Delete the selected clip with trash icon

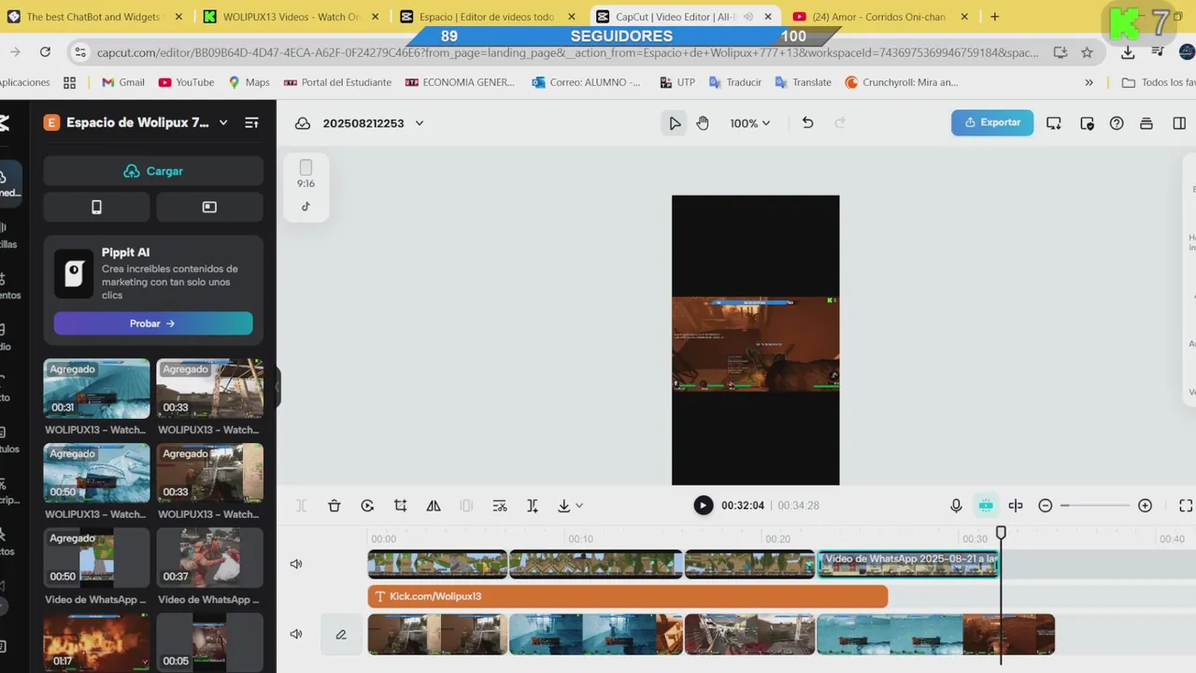[335, 506]
